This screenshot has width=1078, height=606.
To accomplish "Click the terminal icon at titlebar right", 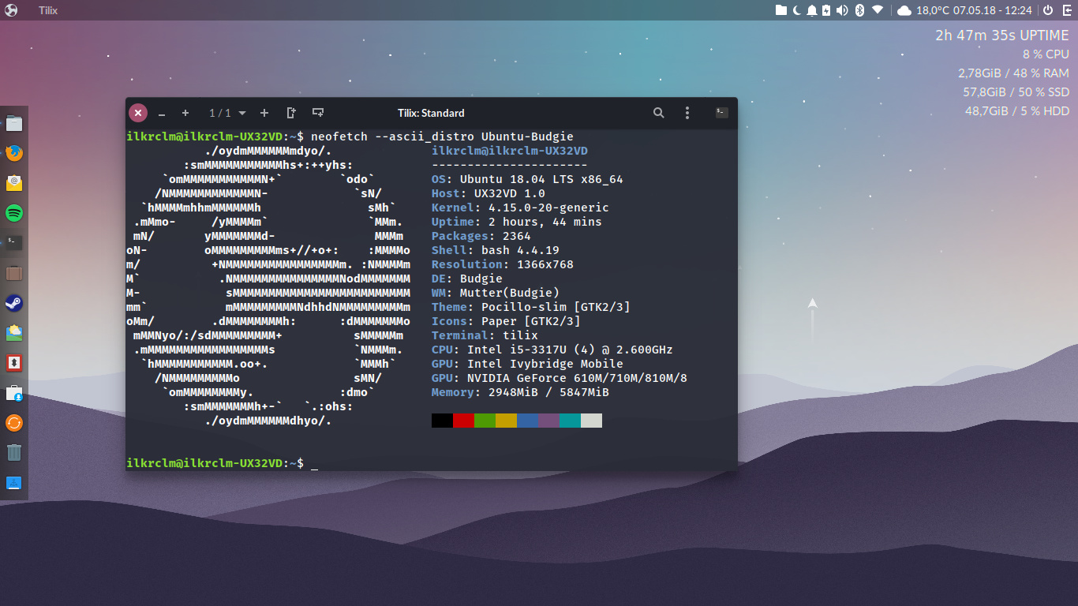I will tap(721, 113).
